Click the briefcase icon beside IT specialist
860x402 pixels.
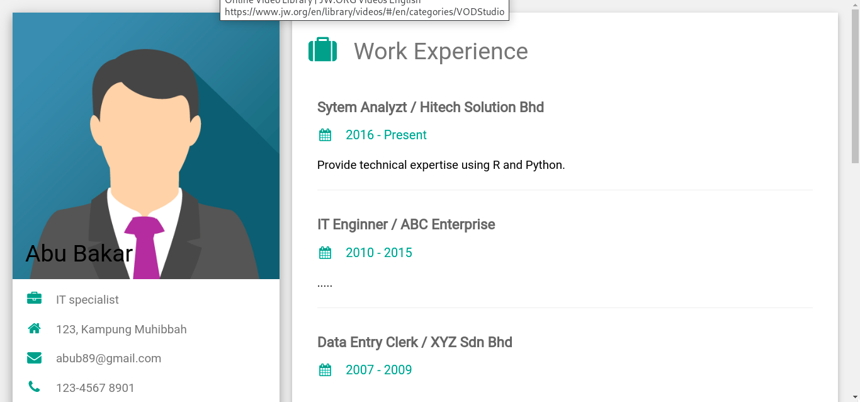point(34,299)
